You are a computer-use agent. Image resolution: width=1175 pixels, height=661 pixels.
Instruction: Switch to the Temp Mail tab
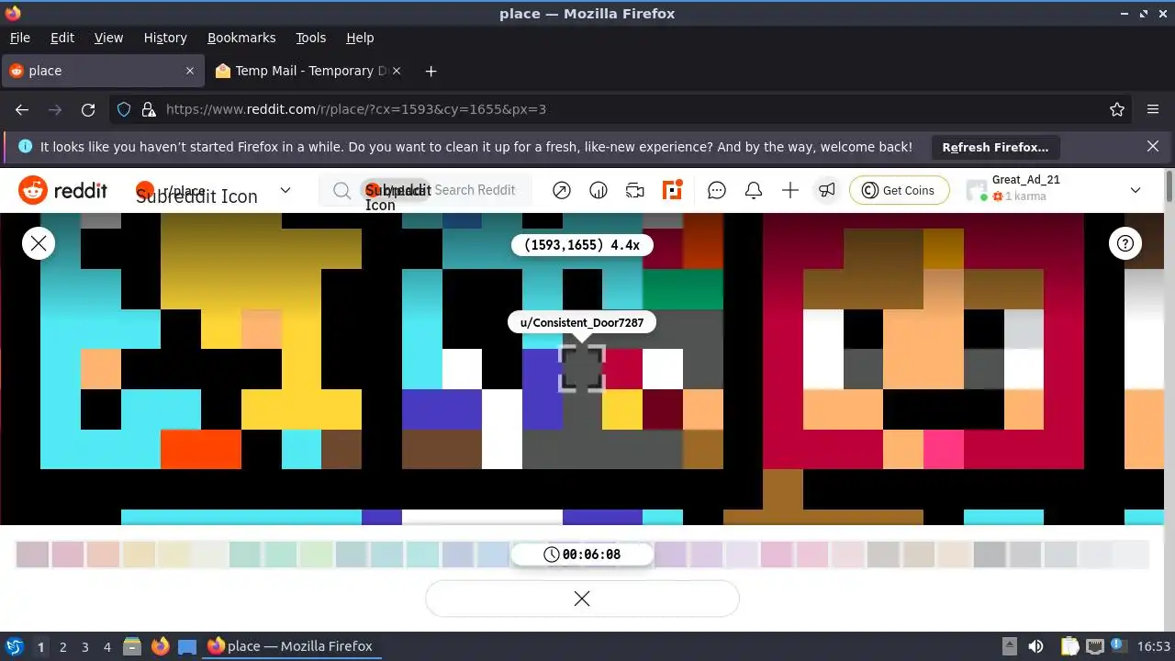click(310, 71)
